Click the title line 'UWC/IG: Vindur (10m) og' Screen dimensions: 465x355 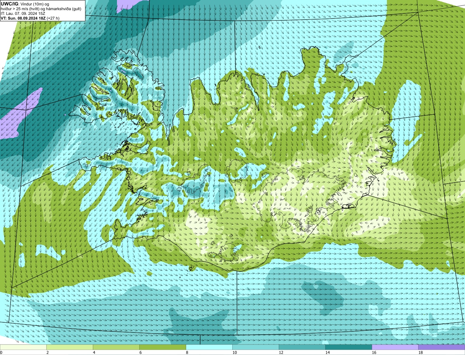click(25, 4)
